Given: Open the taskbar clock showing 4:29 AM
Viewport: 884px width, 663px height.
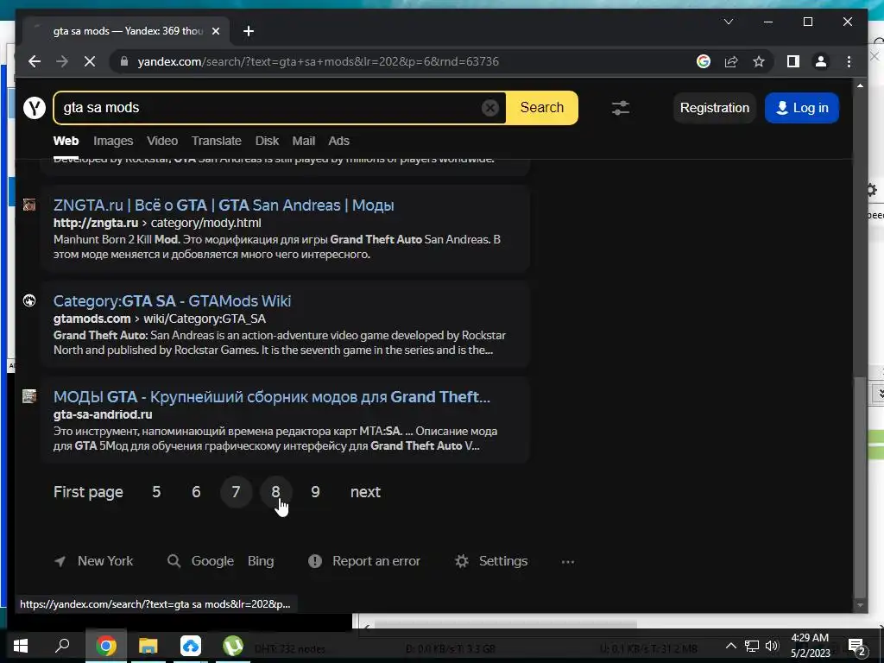Looking at the screenshot, I should 810,646.
